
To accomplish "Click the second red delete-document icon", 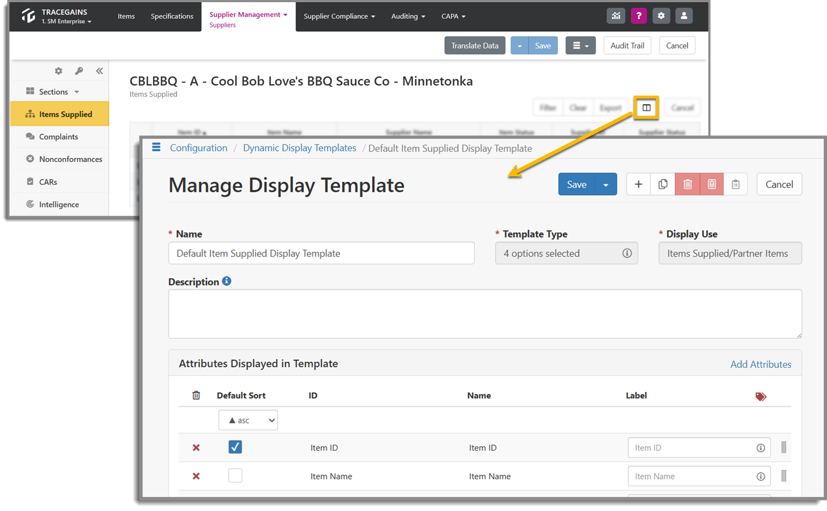I will pyautogui.click(x=712, y=185).
